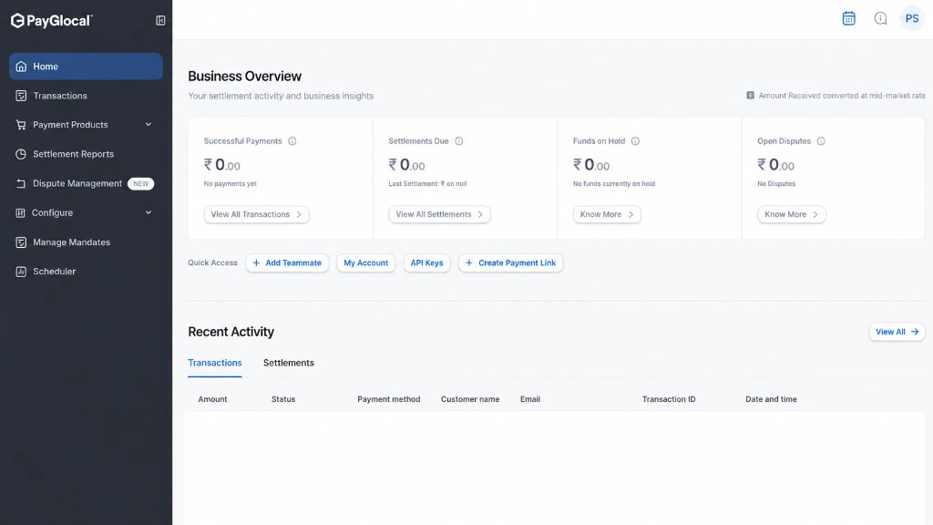
Task: Click the Configure sidebar icon
Action: [21, 213]
